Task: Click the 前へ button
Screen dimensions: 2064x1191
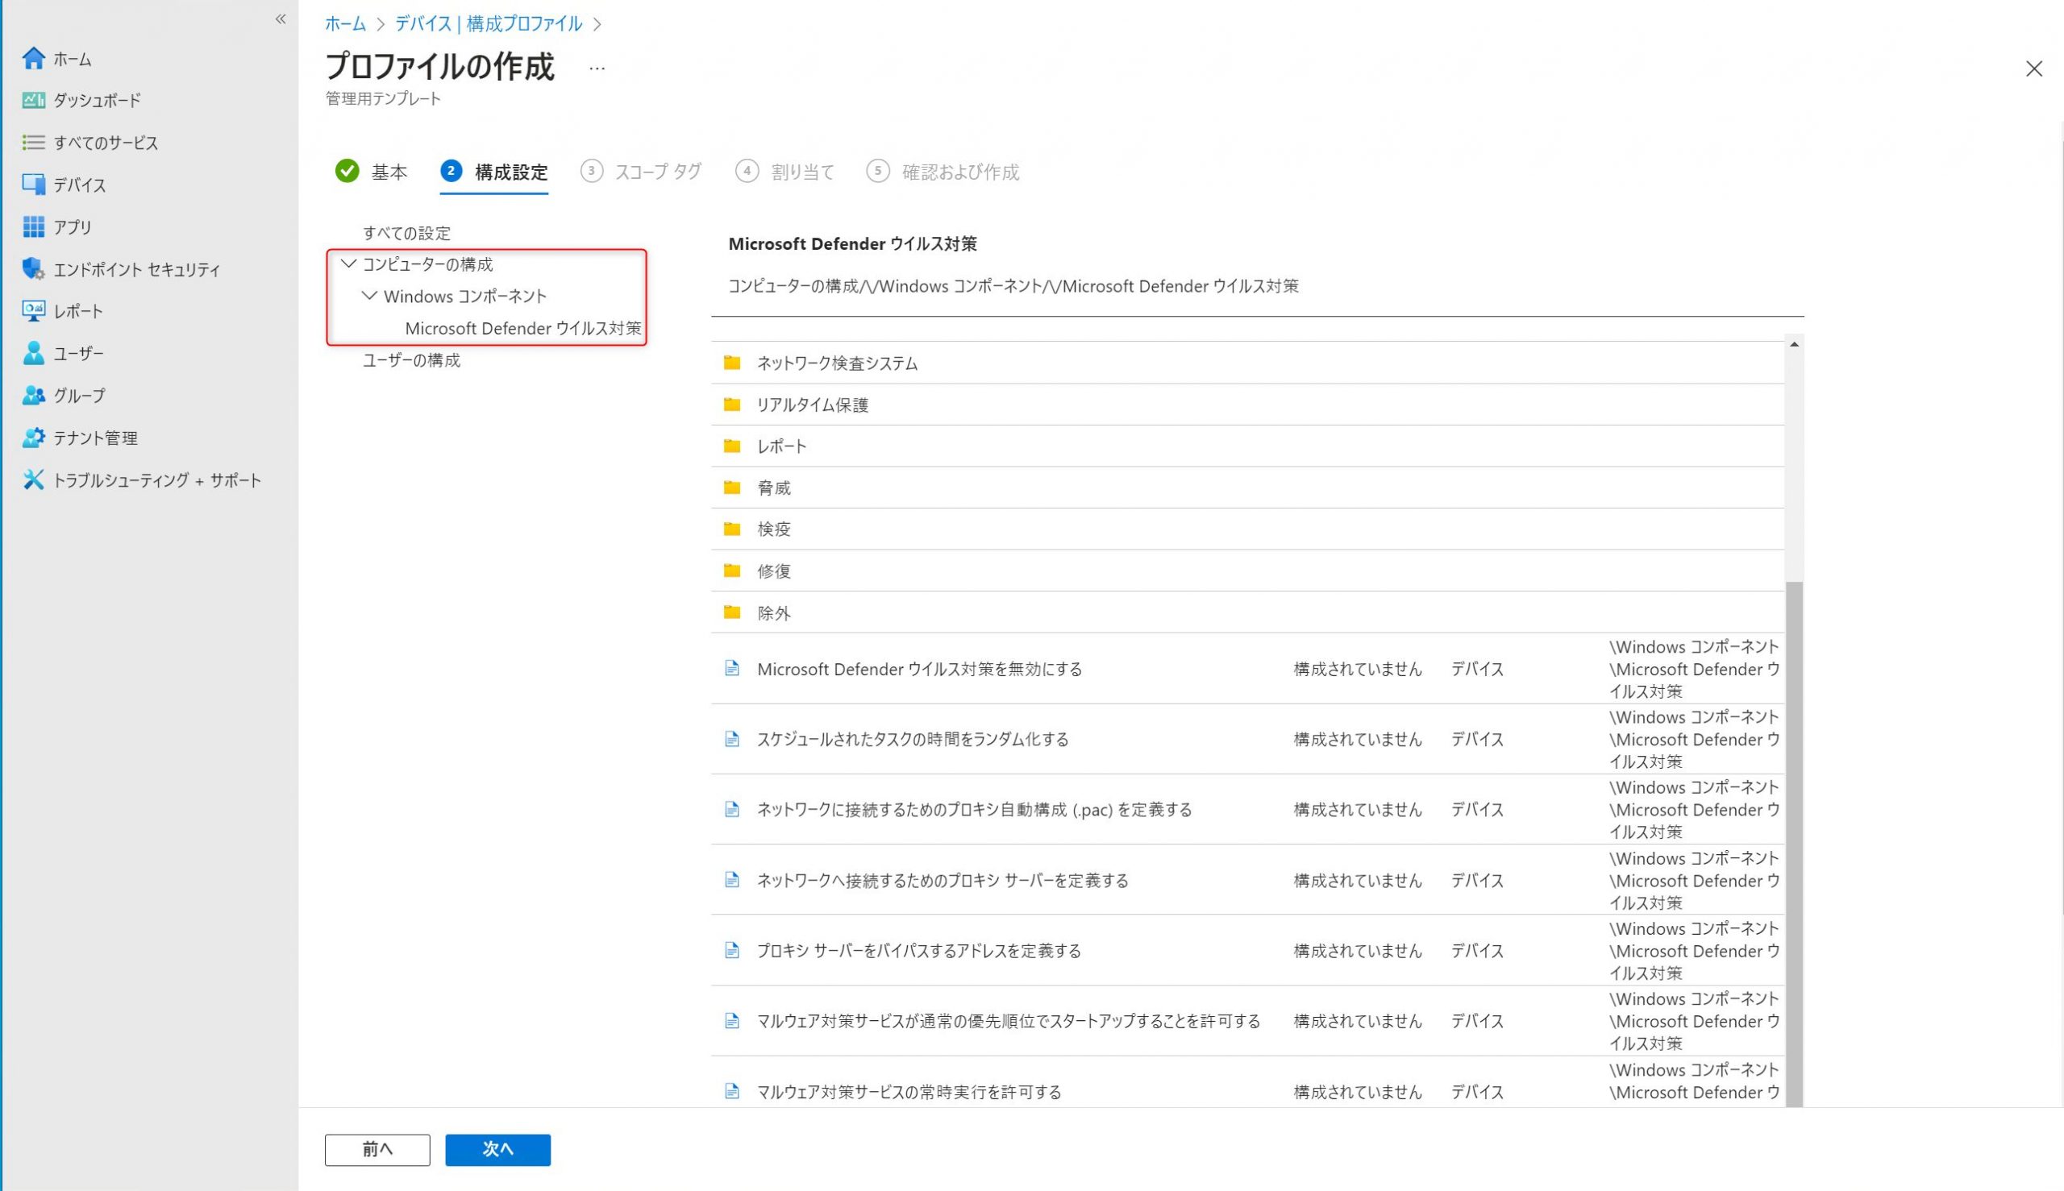Action: 377,1149
